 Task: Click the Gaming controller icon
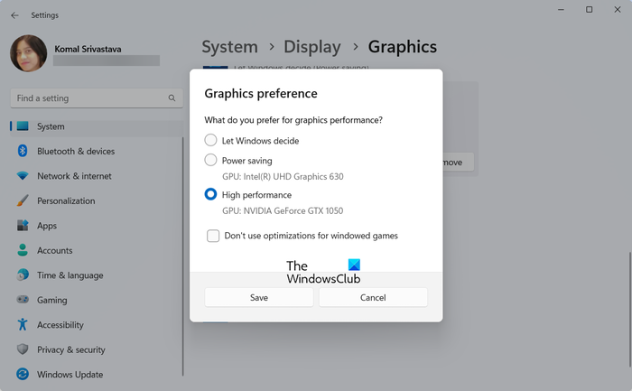[x=23, y=300]
